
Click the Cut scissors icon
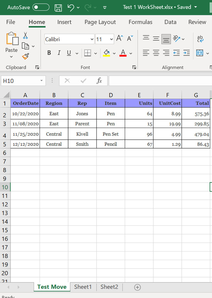click(26, 35)
